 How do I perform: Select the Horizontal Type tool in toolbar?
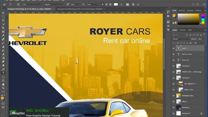[3, 73]
